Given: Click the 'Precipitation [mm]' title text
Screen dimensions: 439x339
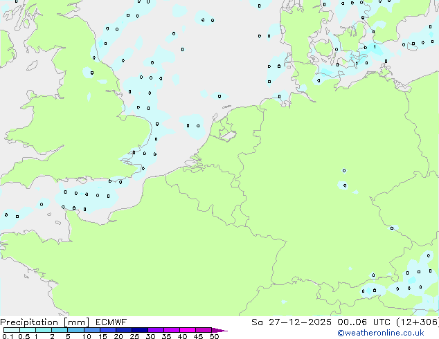Looking at the screenshot, I should pyautogui.click(x=44, y=322).
